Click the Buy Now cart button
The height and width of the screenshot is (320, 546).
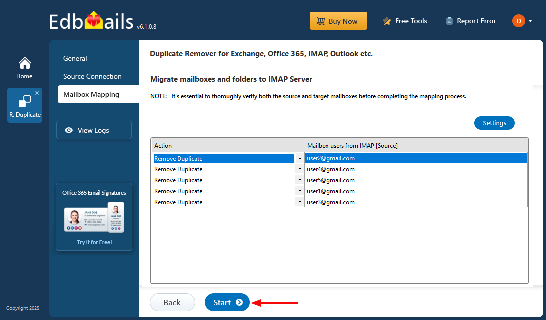point(338,21)
